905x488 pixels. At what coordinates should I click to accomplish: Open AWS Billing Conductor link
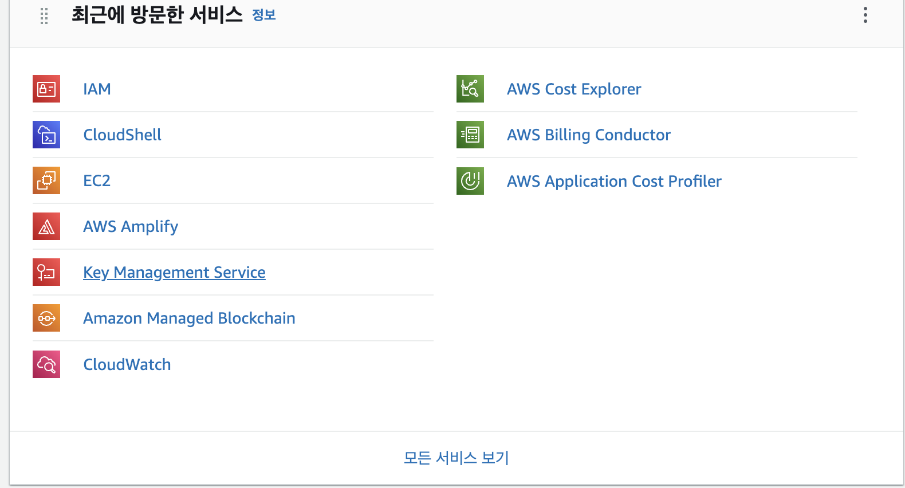coord(589,135)
